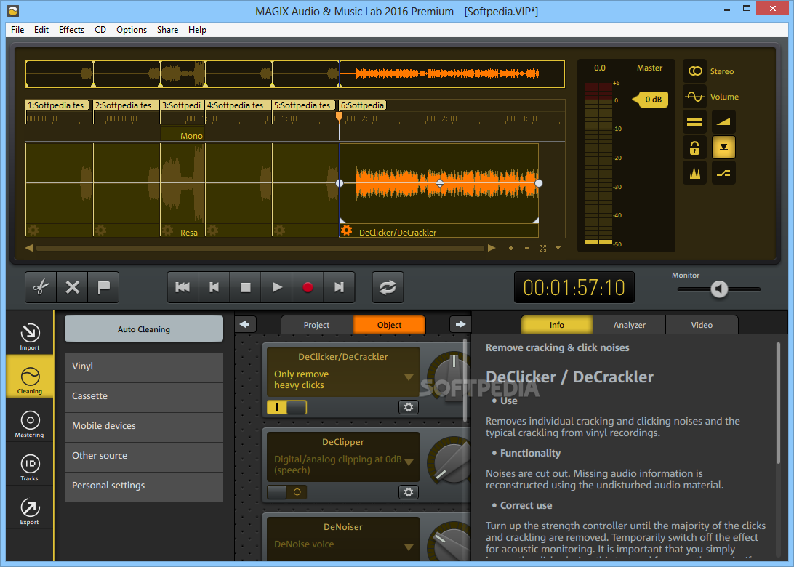Jump to the next marker
This screenshot has height=567, width=794.
tap(339, 287)
